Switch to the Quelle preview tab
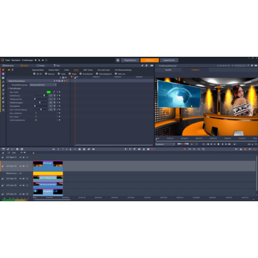This screenshot has height=258, width=258. 168,70
